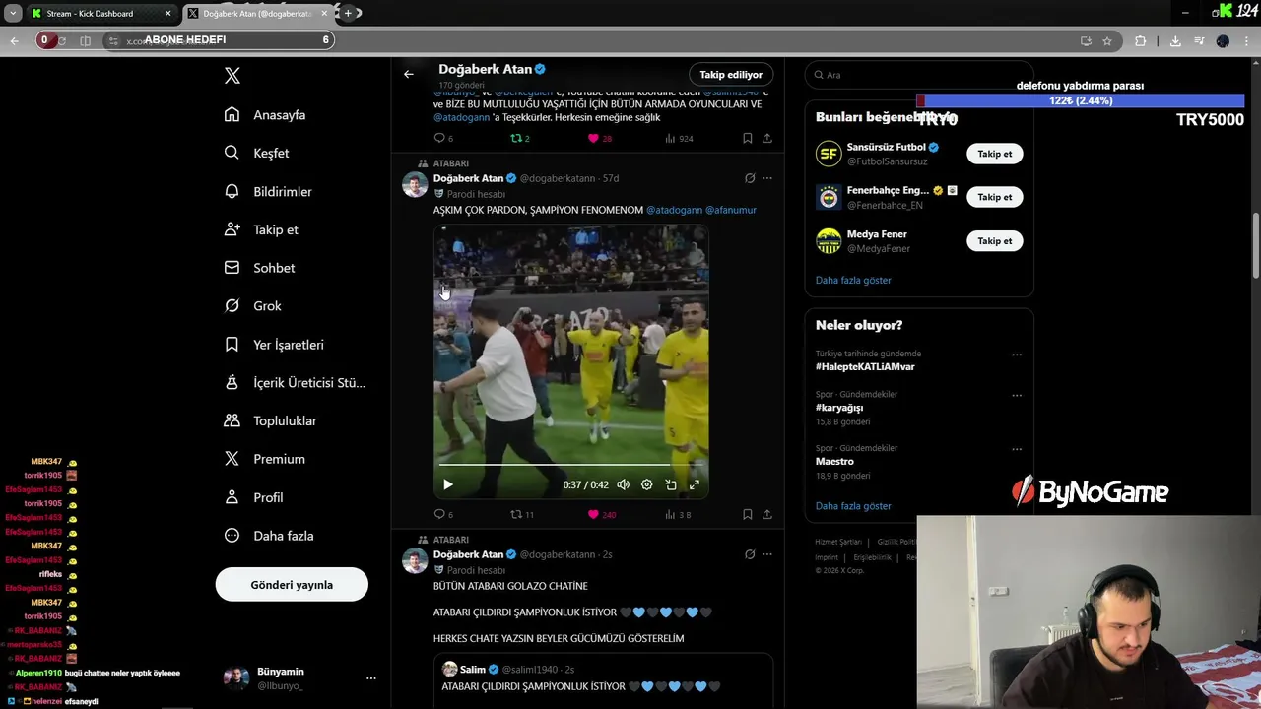Open the browser extensions puzzle icon
The image size is (1261, 709).
[1141, 40]
